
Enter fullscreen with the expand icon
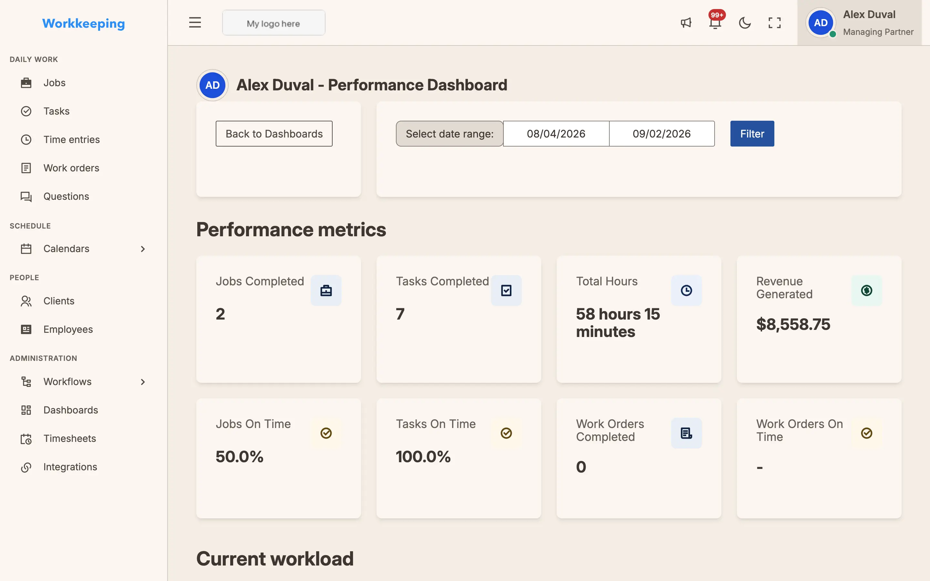point(774,23)
